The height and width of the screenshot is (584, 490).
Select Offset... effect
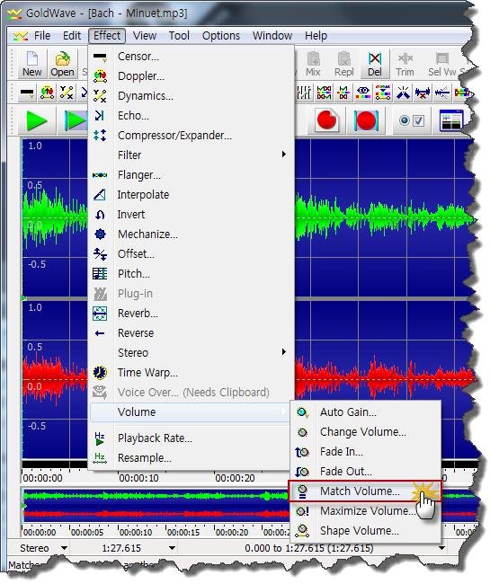coord(191,254)
